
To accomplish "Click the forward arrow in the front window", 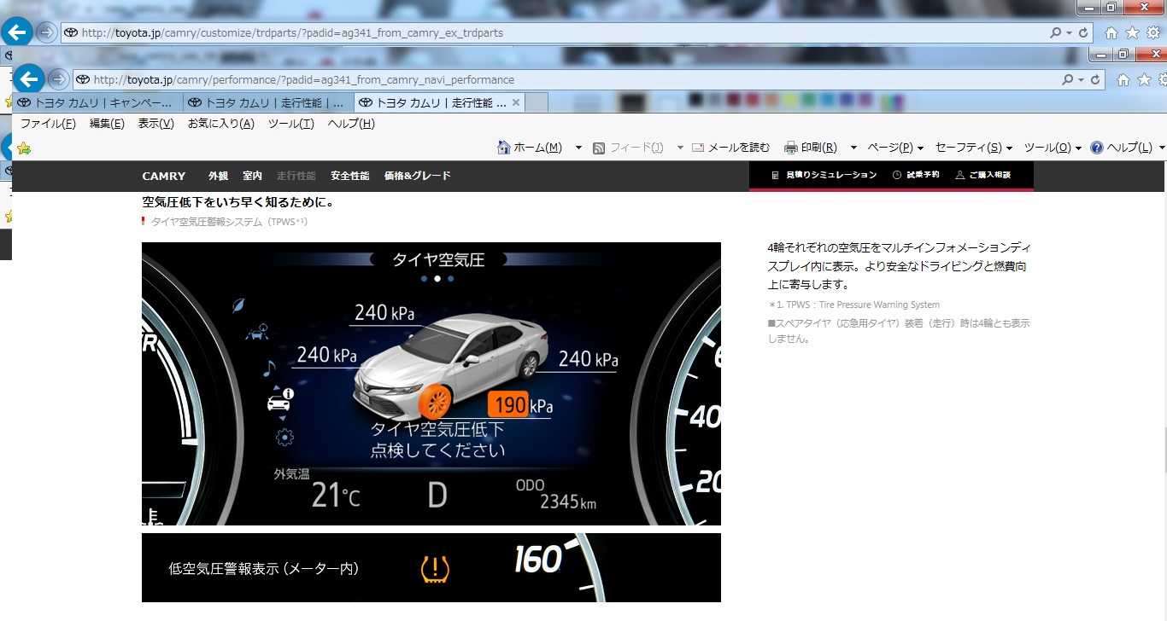I will point(58,79).
